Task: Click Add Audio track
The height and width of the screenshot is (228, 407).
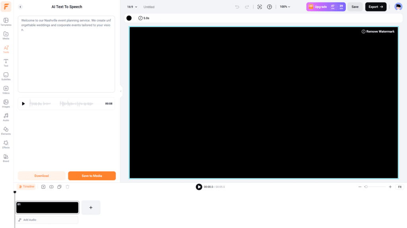Action: pyautogui.click(x=47, y=220)
